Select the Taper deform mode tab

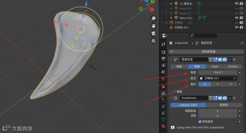click(215, 66)
